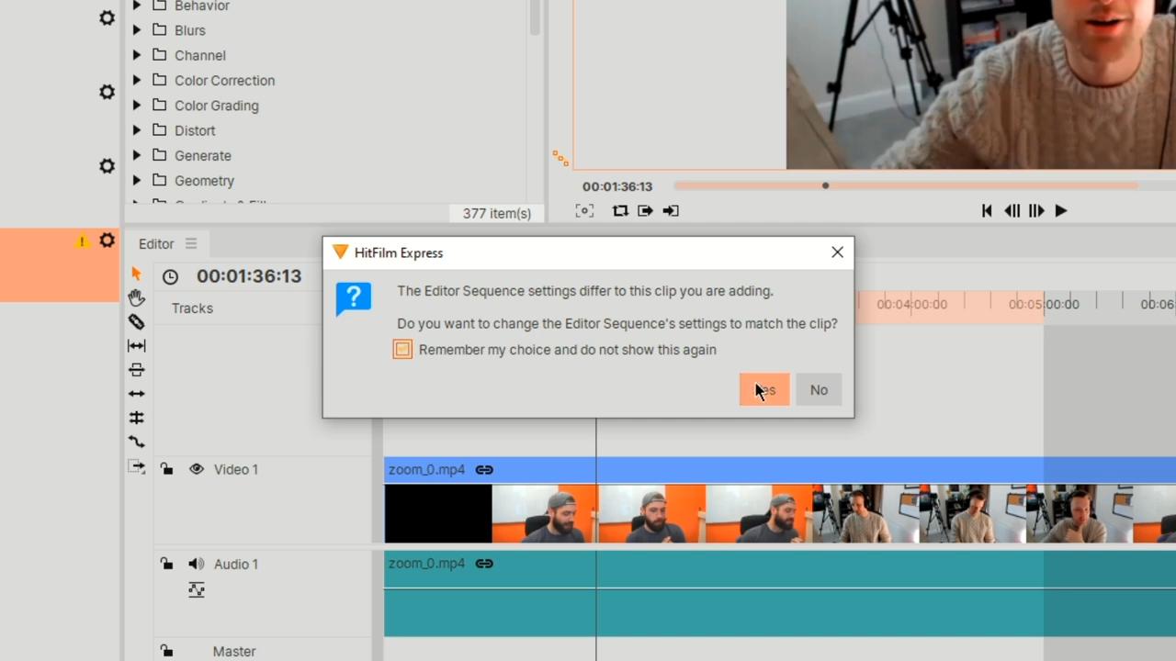Click the Tracks header label

click(x=192, y=308)
